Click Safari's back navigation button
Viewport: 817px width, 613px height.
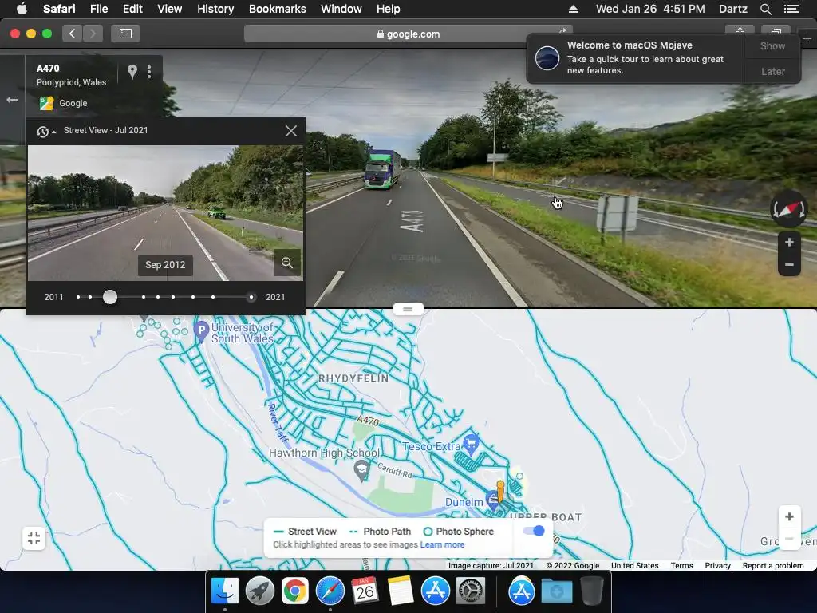(x=73, y=34)
